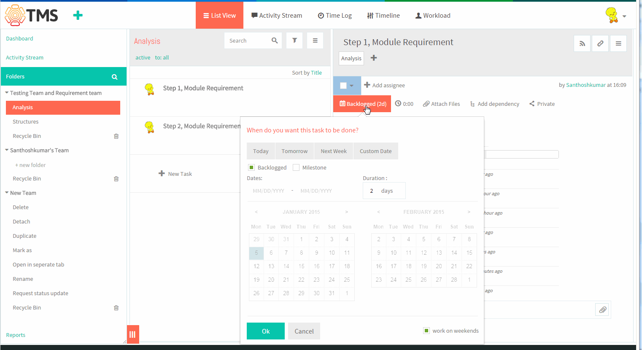Click the RSS follow icon

click(582, 43)
